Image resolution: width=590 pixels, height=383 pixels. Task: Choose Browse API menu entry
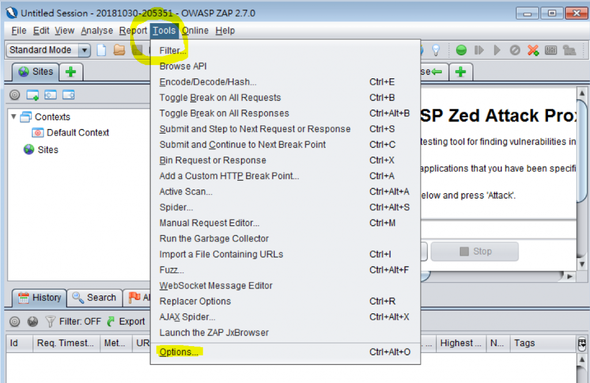pyautogui.click(x=285, y=66)
